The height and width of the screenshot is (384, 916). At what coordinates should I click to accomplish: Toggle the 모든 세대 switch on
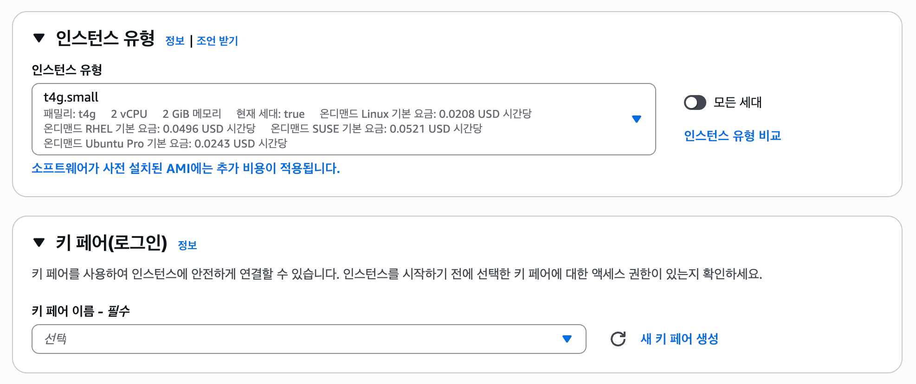pyautogui.click(x=695, y=103)
